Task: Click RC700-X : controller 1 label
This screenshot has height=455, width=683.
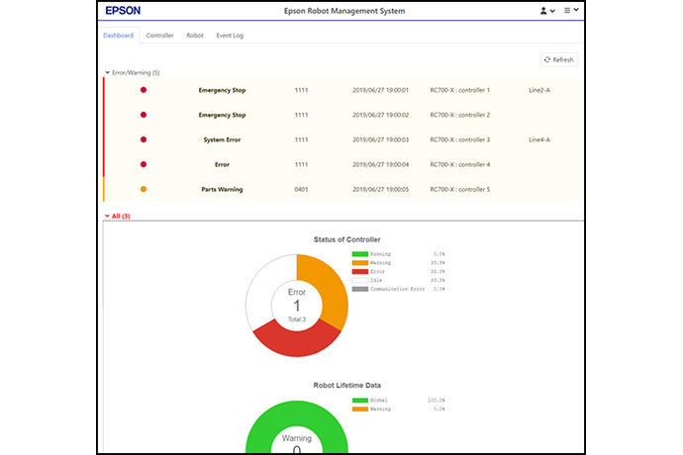Action: (460, 90)
